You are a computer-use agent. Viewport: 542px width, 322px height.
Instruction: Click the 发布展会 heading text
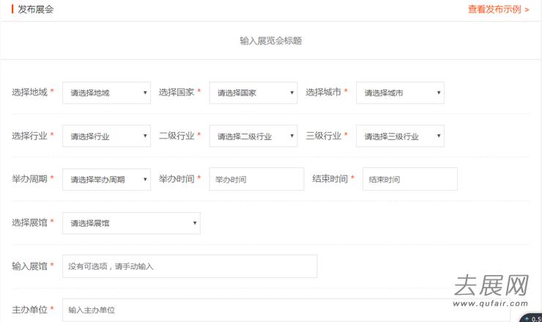36,10
